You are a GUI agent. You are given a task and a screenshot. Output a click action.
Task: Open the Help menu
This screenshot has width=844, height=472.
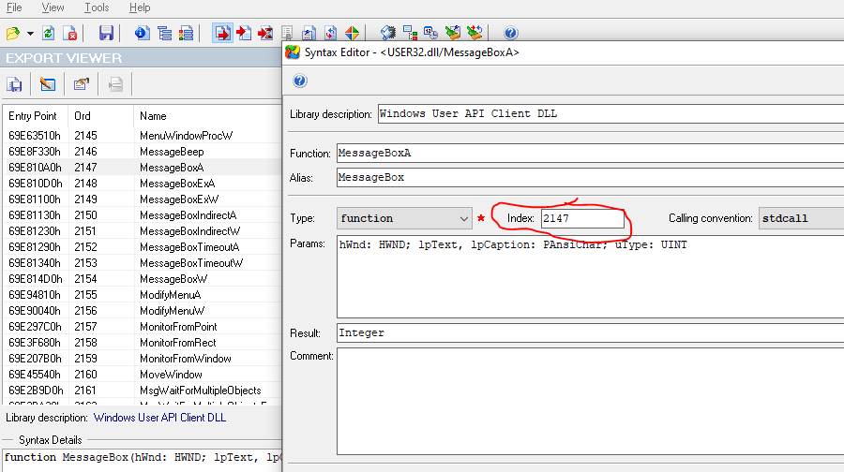point(140,7)
